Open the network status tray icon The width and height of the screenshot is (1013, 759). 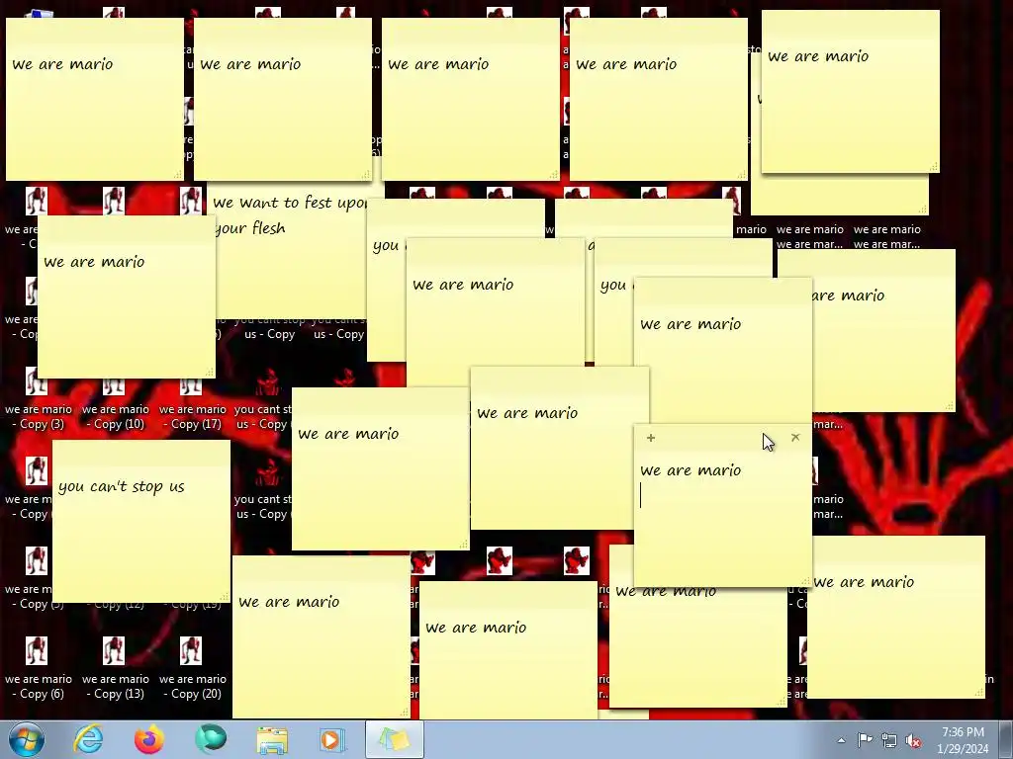tap(889, 740)
